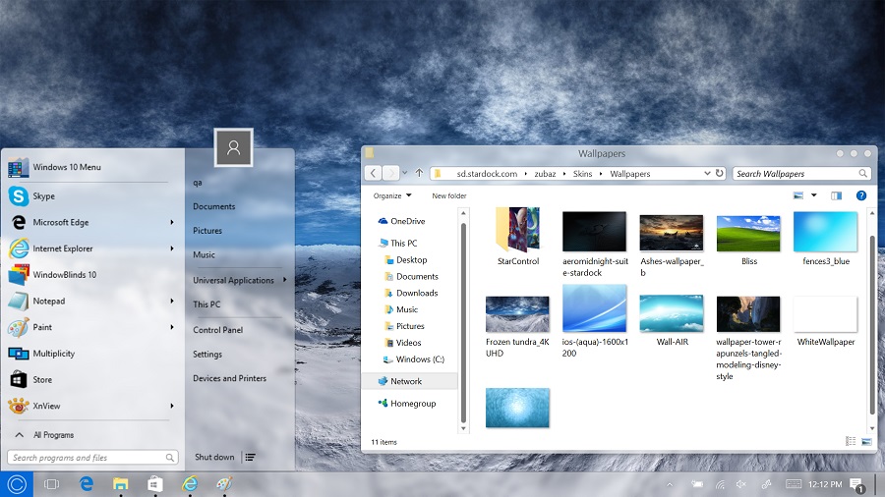Refresh the Wallpapers folder view
The image size is (885, 497).
click(719, 173)
